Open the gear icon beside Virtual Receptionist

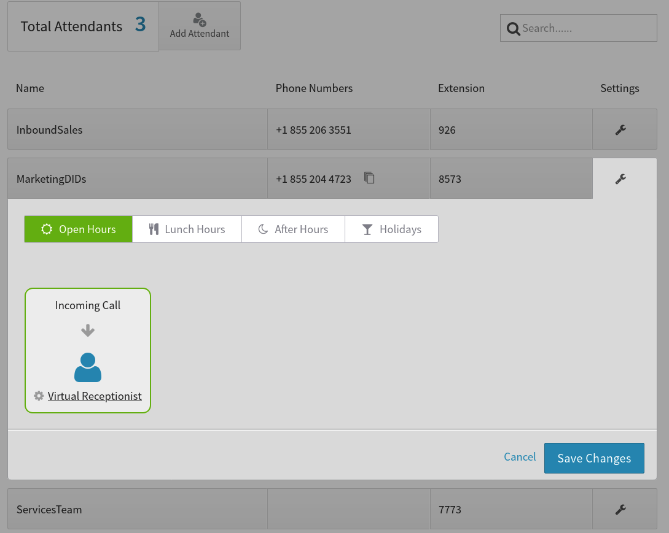tap(39, 396)
